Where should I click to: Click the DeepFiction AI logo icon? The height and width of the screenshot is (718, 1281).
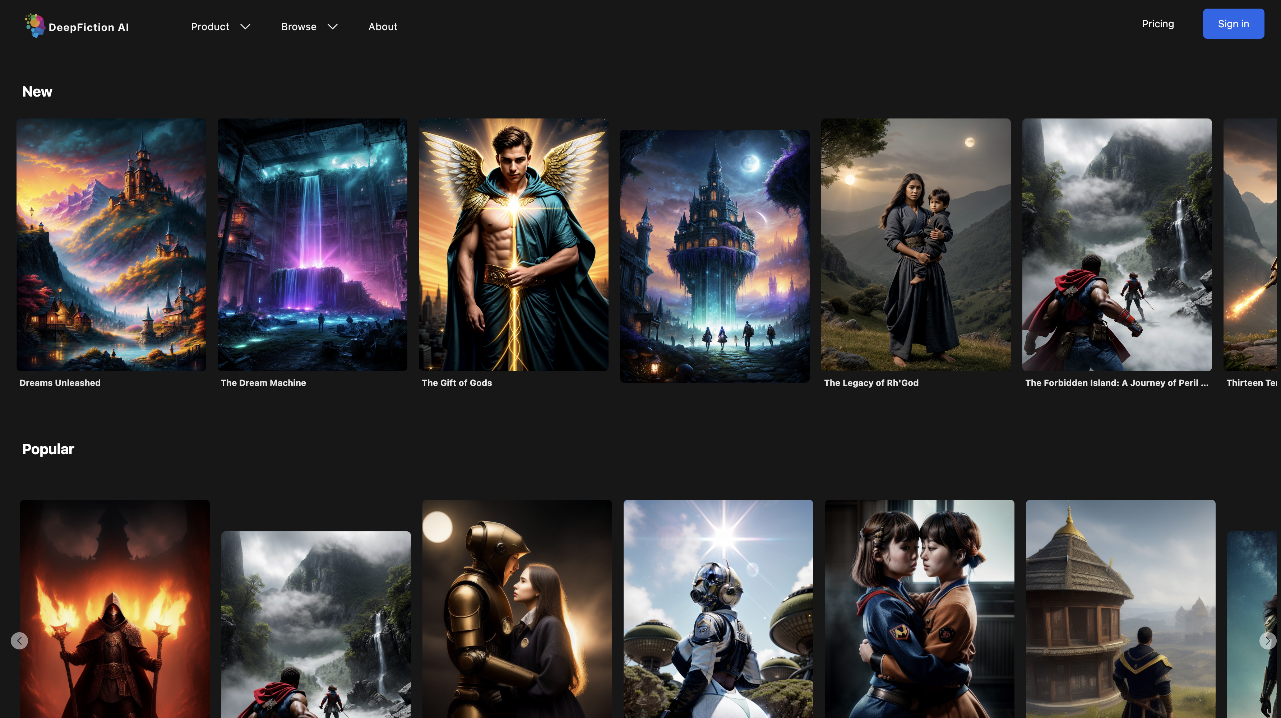tap(34, 26)
